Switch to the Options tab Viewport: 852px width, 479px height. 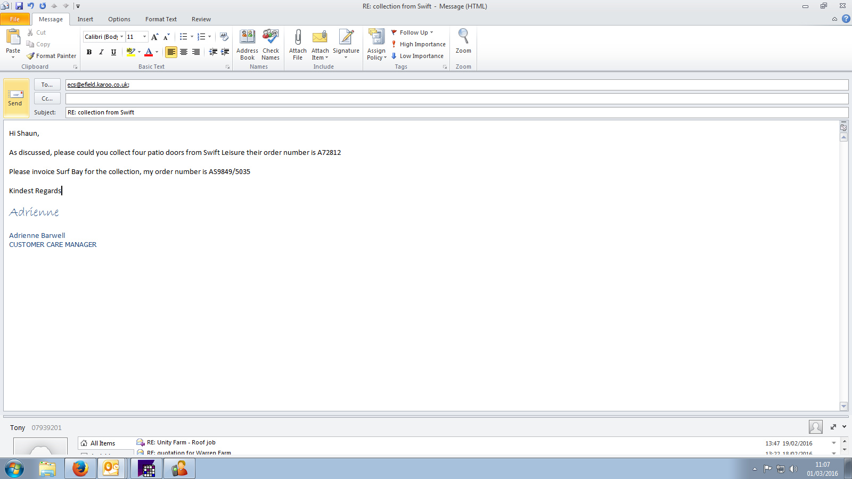coord(119,19)
